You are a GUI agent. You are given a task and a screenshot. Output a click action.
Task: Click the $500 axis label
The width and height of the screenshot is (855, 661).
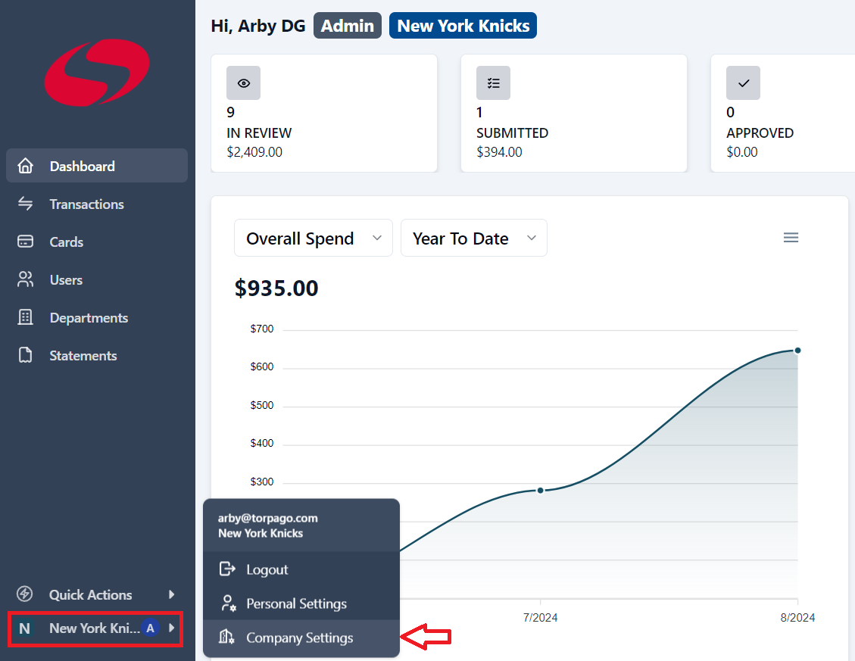262,405
